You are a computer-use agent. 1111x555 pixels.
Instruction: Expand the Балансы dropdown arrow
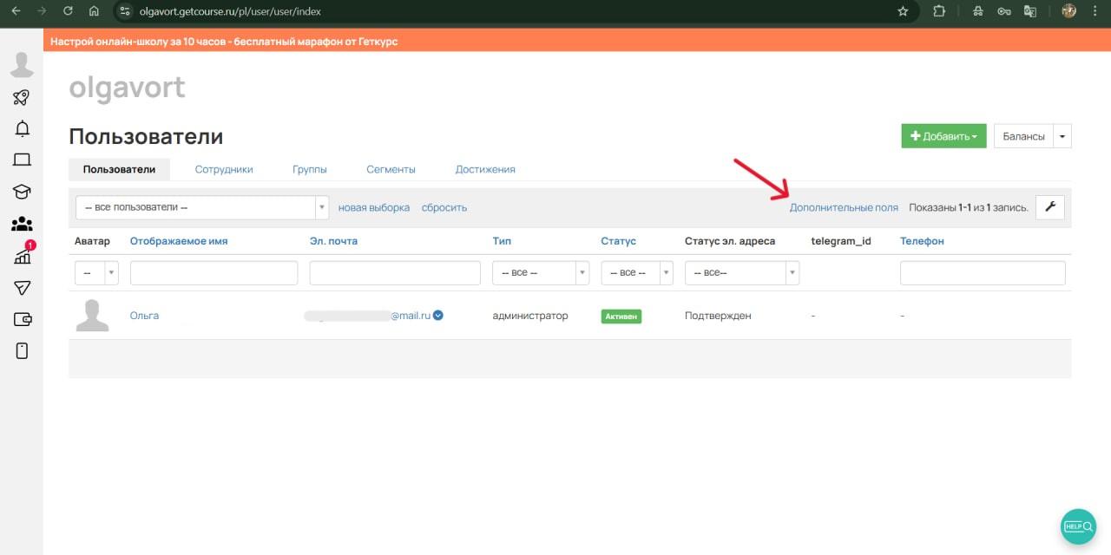[1062, 136]
